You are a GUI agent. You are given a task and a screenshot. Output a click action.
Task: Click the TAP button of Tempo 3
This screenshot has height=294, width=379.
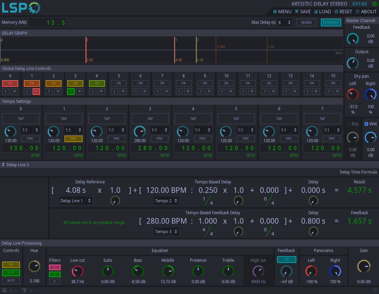click(x=150, y=119)
